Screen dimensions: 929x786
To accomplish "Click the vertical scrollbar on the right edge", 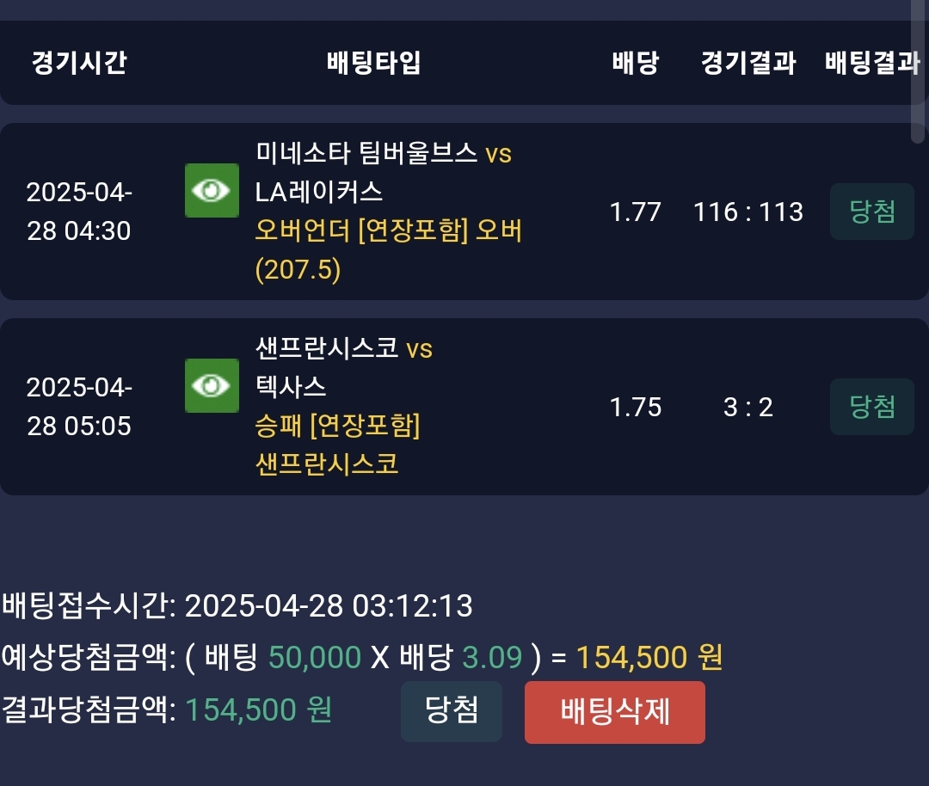I will coord(917,69).
